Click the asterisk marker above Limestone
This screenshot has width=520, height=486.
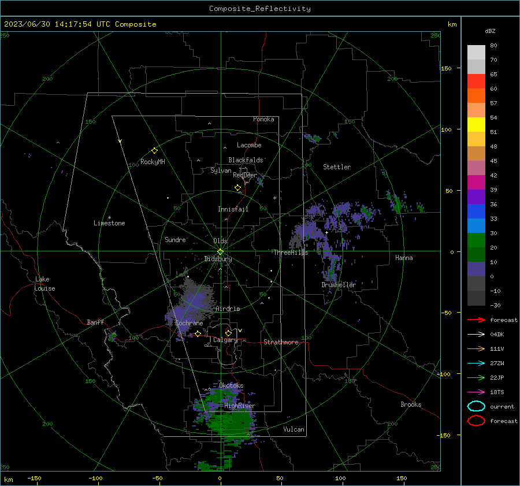coord(109,218)
